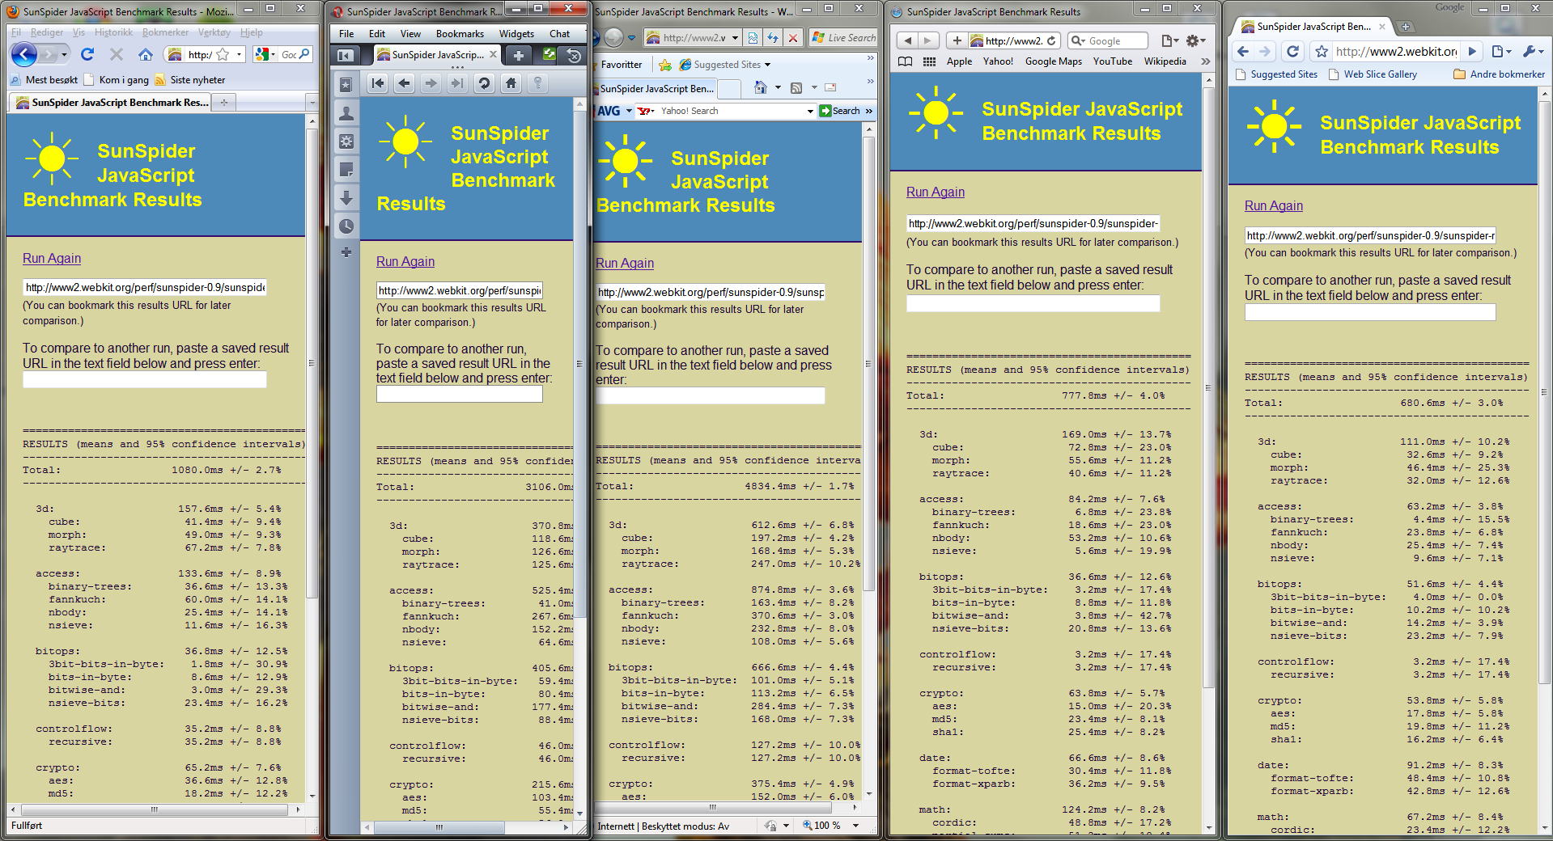
Task: Open Internet Explorer zoom level dropdown
Action: 855,826
